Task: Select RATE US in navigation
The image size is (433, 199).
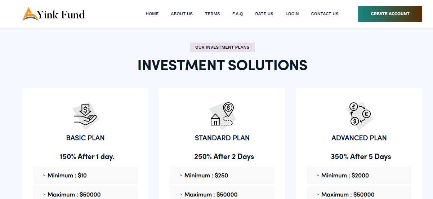Action: click(264, 14)
